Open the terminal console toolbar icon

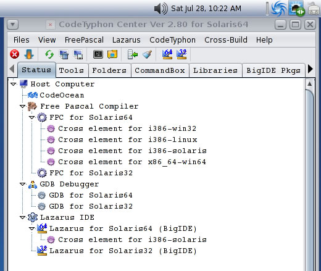coord(98,54)
